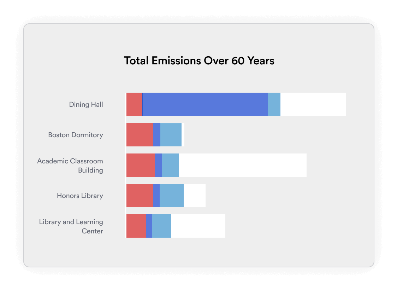Click the white Dining Hall bar segment
Viewport: 397px width, 290px height.
pyautogui.click(x=313, y=104)
